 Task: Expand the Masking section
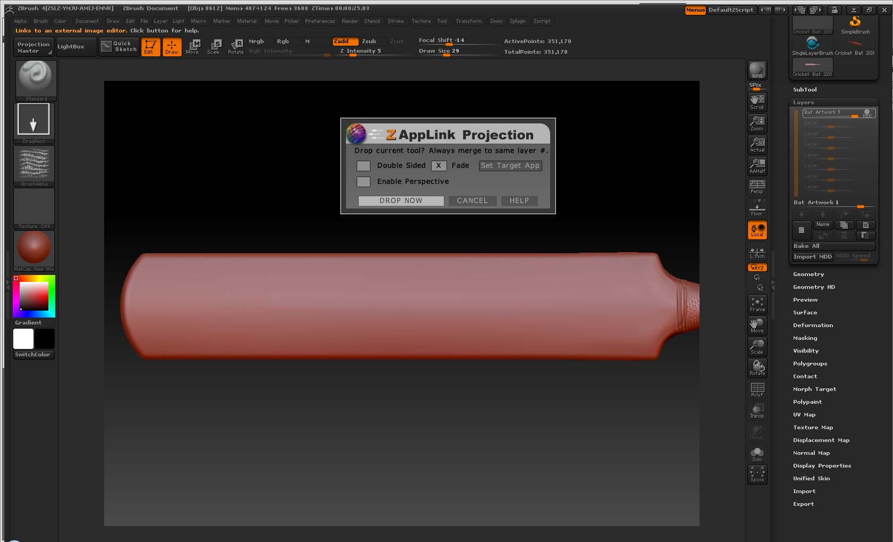point(805,338)
